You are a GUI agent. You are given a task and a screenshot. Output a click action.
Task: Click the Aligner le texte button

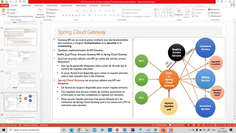pyautogui.click(x=130, y=13)
